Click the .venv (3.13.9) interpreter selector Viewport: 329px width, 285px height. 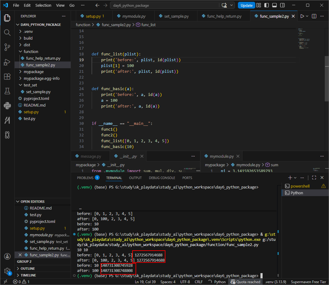[275, 282]
